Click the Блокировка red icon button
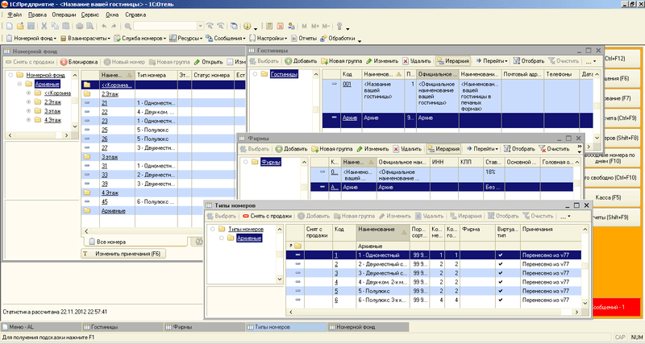The image size is (645, 344). pyautogui.click(x=64, y=62)
